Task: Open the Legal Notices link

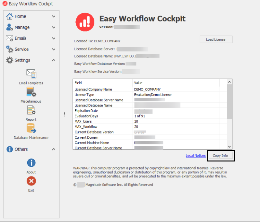Action: tap(195, 156)
